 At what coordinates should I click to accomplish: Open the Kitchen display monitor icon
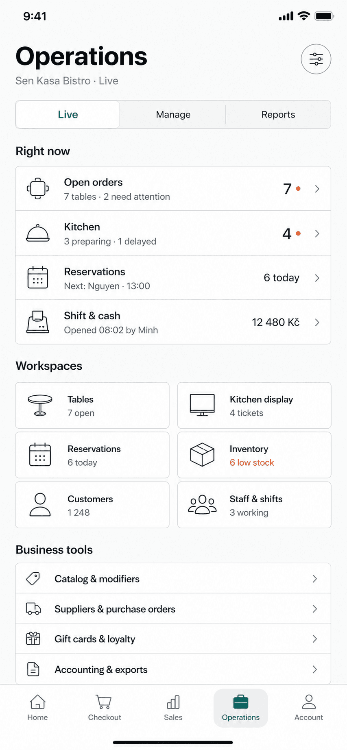click(x=202, y=405)
